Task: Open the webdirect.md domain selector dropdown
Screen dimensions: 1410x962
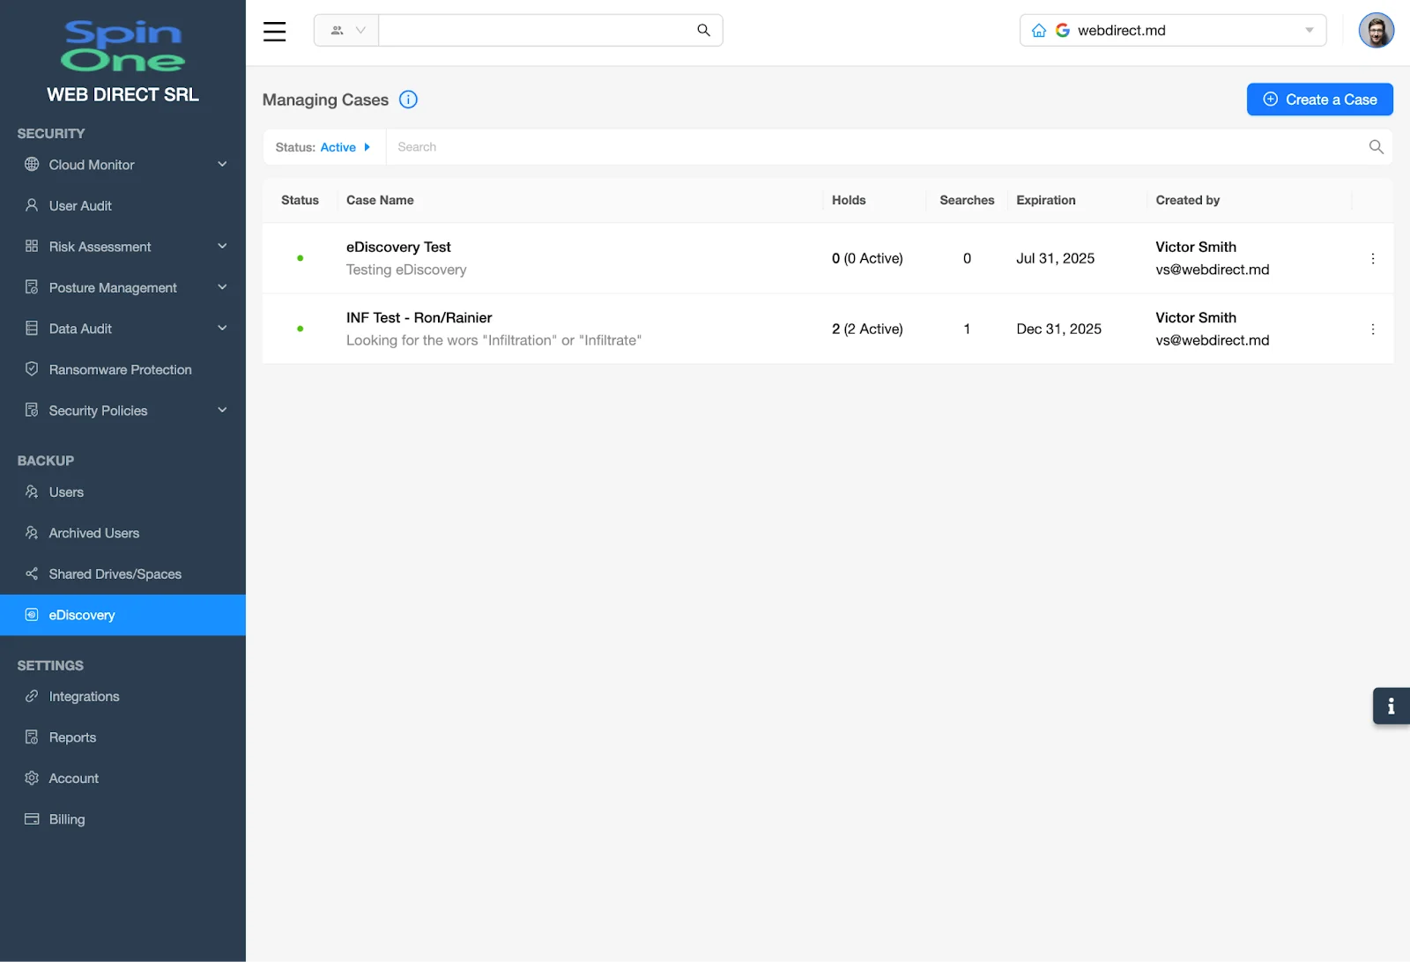Action: coord(1308,30)
